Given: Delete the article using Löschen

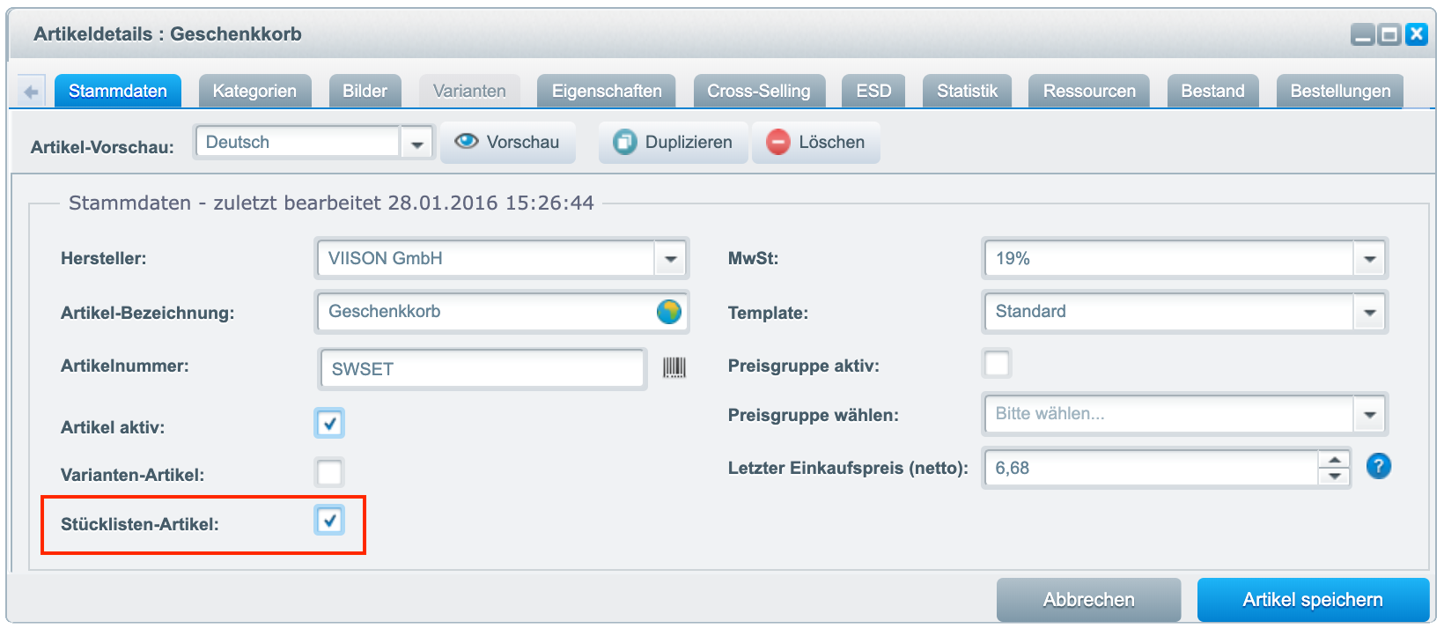Looking at the screenshot, I should point(815,143).
